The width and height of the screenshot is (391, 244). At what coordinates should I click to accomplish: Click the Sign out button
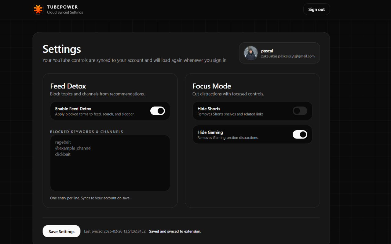tap(316, 9)
